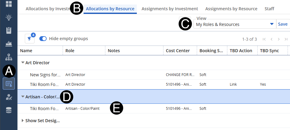This screenshot has width=290, height=130.
Task: Open the Staff tab
Action: (269, 9)
